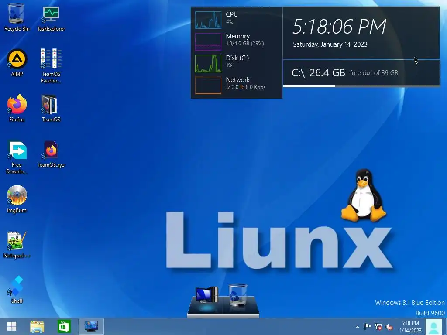Click the C: drive usage bar

pyautogui.click(x=361, y=86)
